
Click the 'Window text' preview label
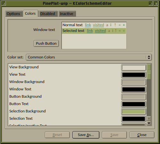(x=44, y=30)
